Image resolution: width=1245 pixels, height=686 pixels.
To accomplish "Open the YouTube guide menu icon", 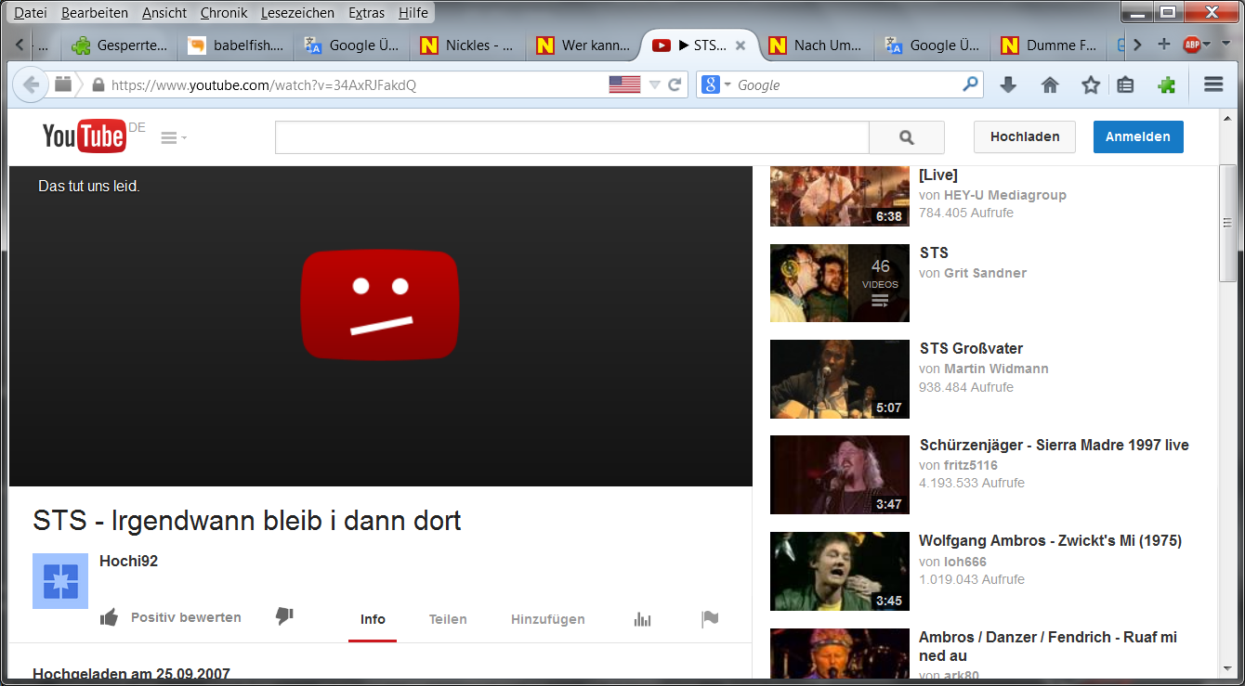I will click(173, 137).
